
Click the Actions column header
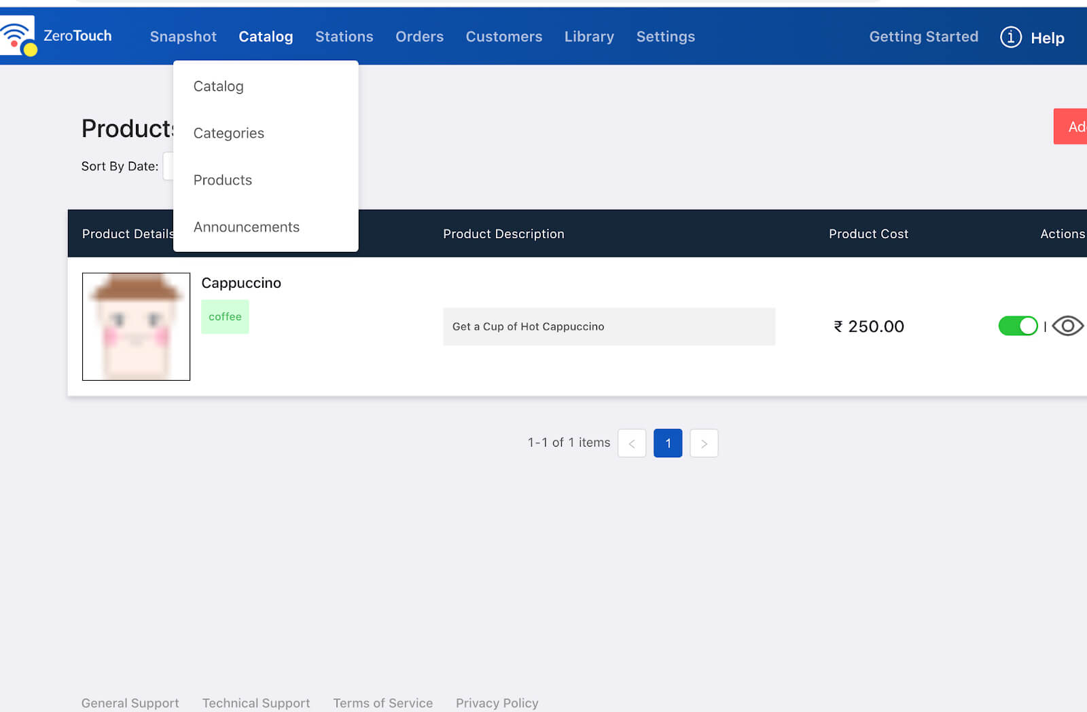1063,233
